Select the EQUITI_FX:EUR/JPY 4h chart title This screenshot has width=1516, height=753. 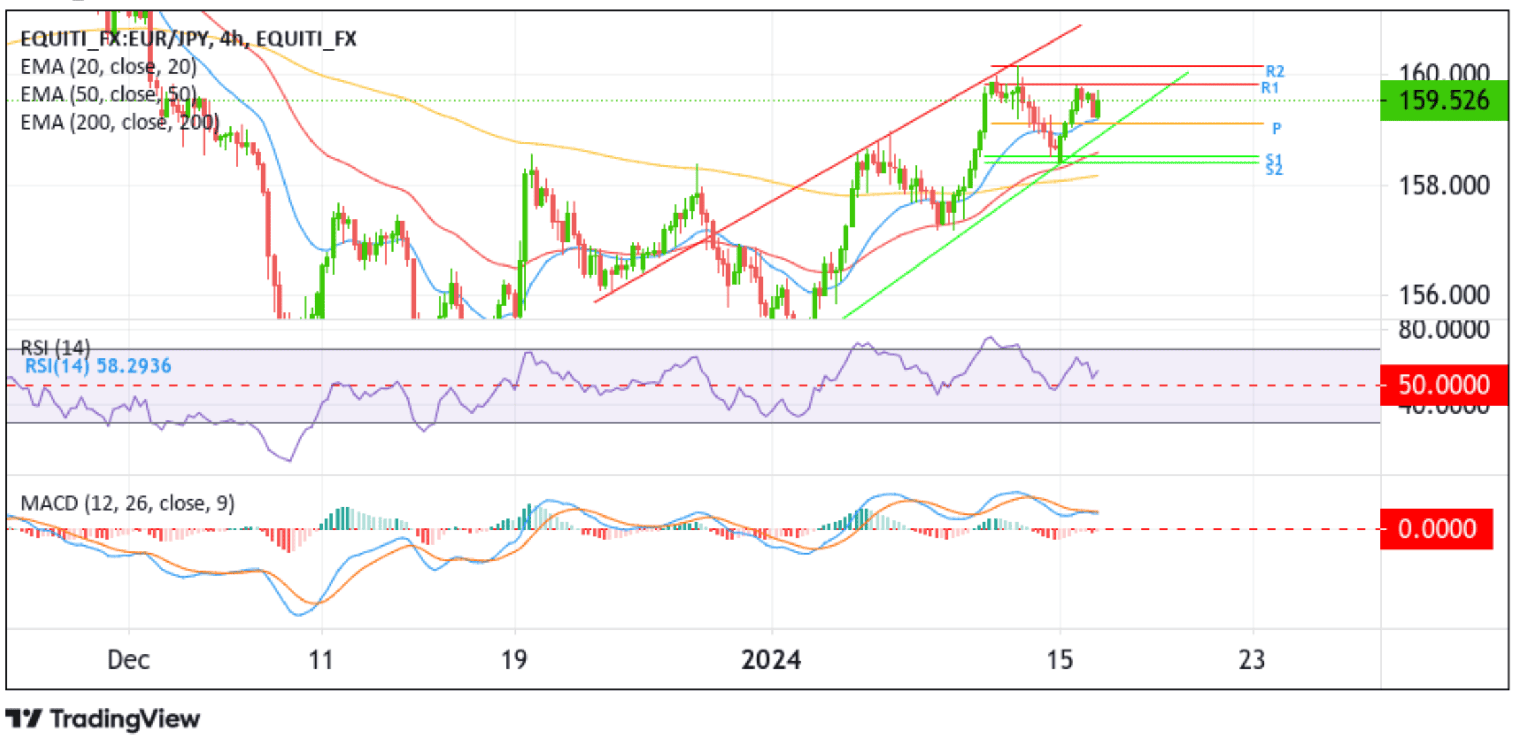point(188,38)
